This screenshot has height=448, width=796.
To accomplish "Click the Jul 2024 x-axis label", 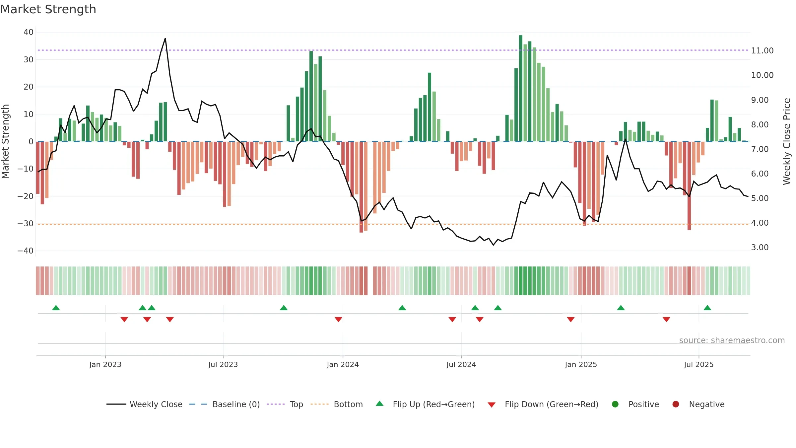I will (461, 364).
